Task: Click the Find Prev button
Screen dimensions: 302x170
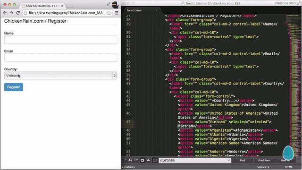Action: coord(264,161)
